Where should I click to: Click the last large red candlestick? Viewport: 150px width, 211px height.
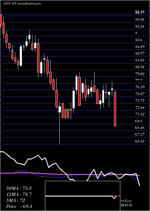pos(115,109)
